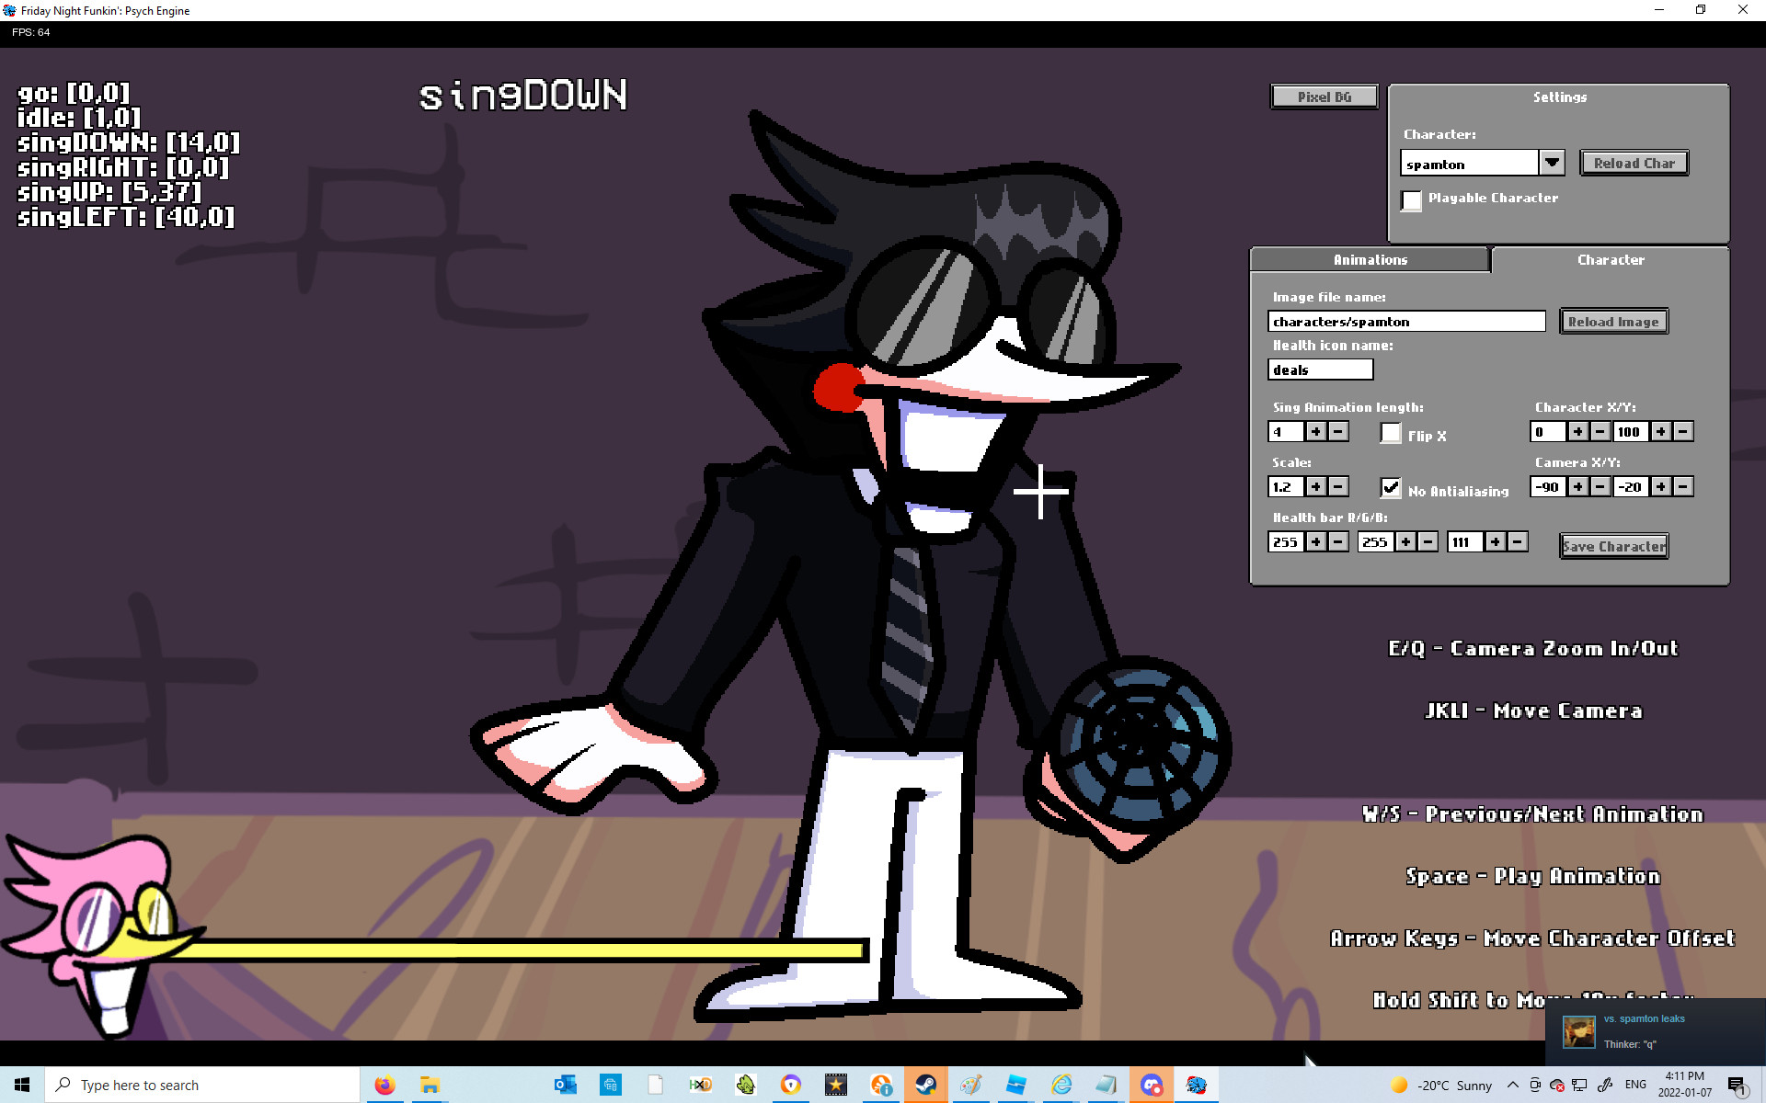Launch Steam from the taskbar
1766x1103 pixels.
pos(926,1085)
